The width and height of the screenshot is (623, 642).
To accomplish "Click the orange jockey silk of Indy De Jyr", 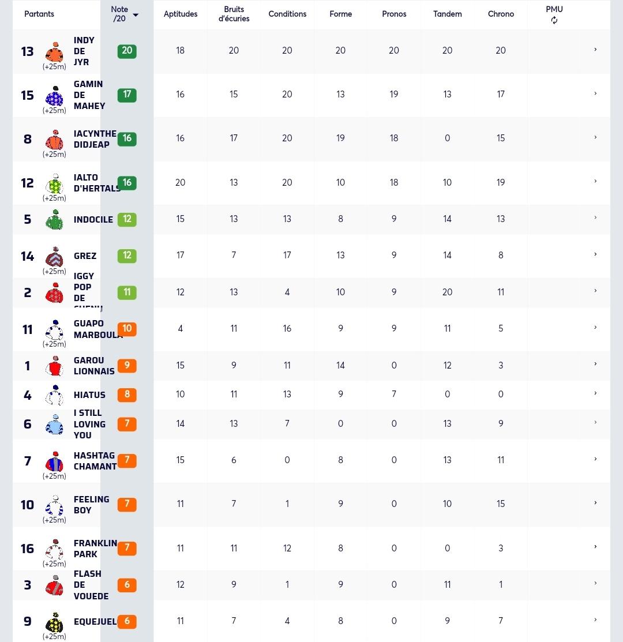I will pyautogui.click(x=54, y=52).
